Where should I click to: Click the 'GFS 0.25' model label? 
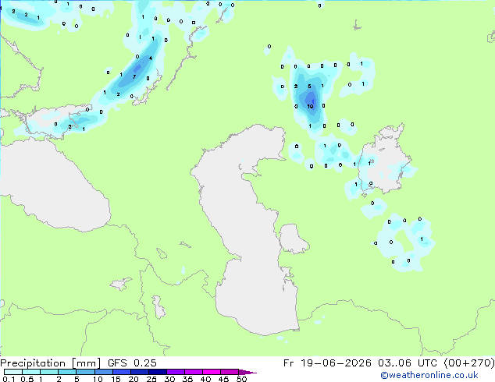pos(132,363)
